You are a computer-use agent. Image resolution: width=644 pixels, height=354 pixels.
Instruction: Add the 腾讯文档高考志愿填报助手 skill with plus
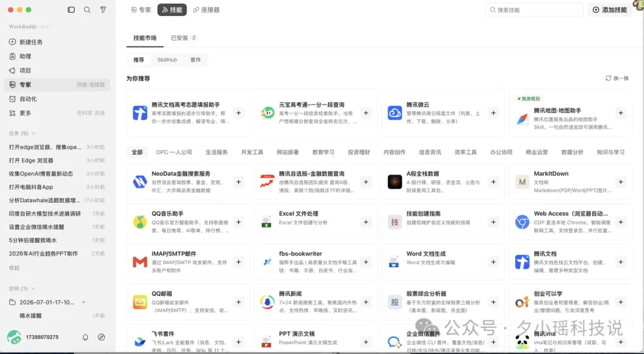pyautogui.click(x=239, y=112)
